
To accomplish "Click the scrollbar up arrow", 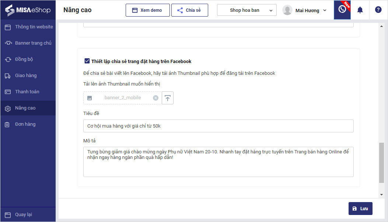I will 381,26.
